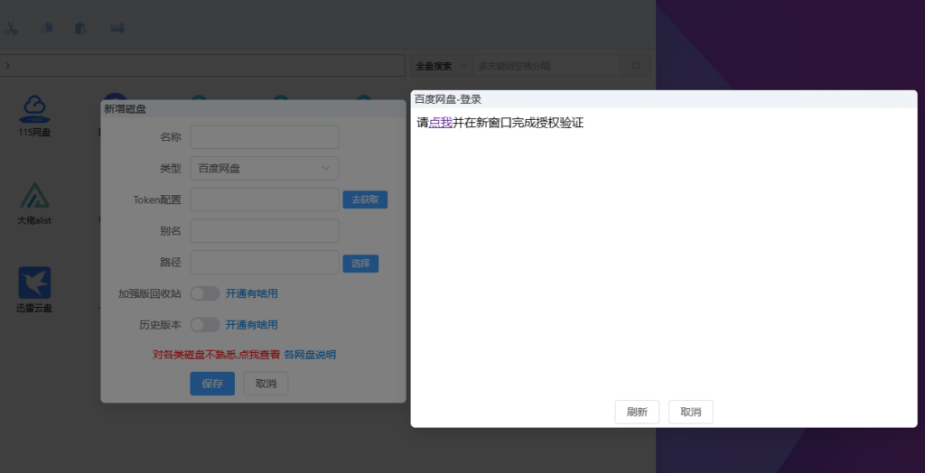Click the search keyword input 多关键词空格分隔

point(547,66)
